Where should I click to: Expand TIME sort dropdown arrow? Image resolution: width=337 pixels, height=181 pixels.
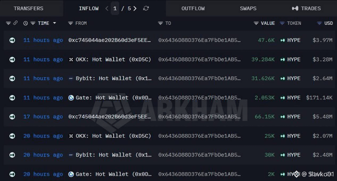[x=55, y=23]
